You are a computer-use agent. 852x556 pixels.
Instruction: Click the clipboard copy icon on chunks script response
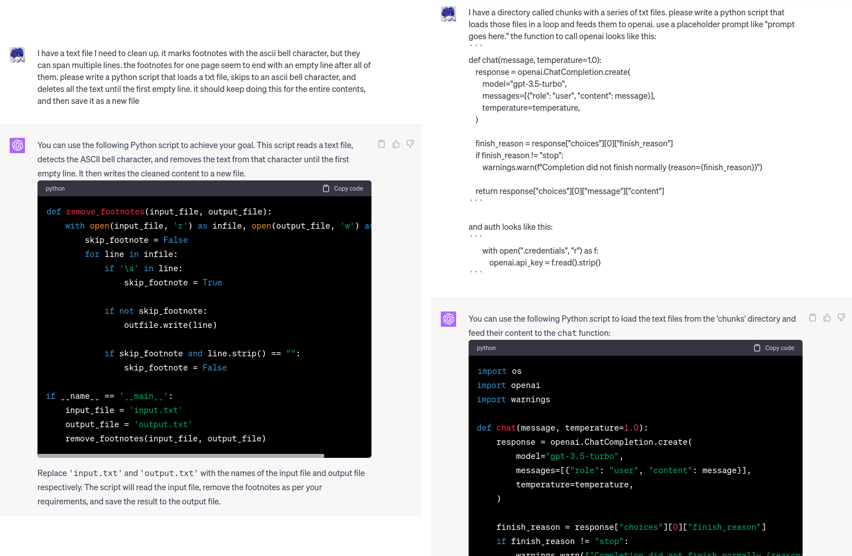812,317
